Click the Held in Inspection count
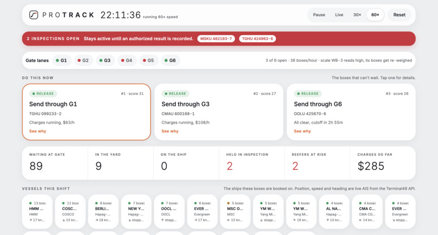Image resolution: width=438 pixels, height=235 pixels. [229, 166]
